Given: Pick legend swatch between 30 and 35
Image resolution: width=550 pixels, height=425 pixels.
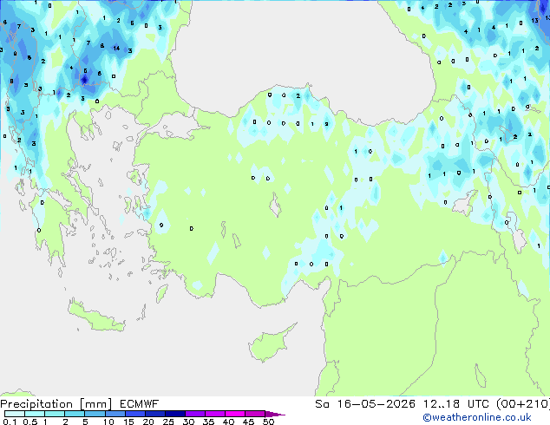Looking at the screenshot, I should [x=194, y=414].
